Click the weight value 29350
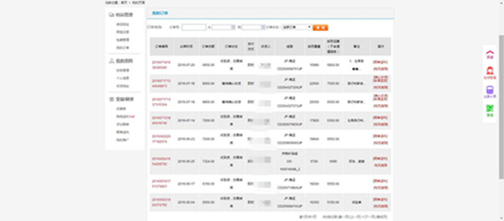This screenshot has height=221, width=504. pyautogui.click(x=314, y=102)
